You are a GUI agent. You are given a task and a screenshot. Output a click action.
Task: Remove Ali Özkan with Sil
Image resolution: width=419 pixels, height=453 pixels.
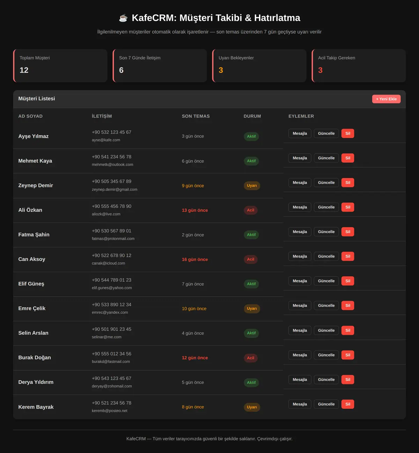[x=348, y=207]
